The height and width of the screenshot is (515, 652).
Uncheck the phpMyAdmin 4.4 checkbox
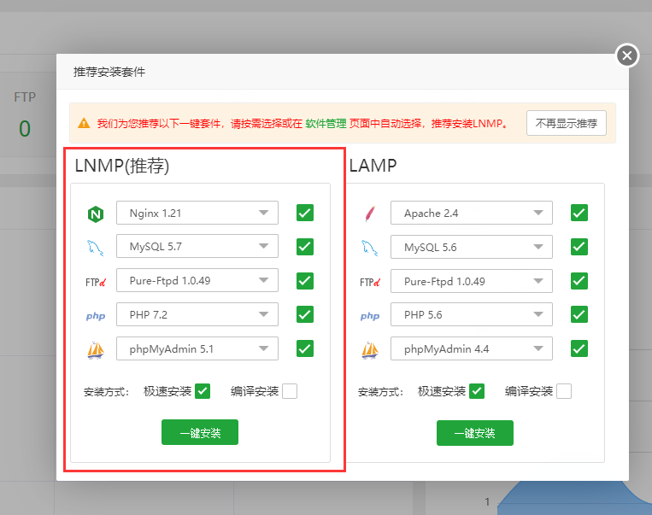point(579,348)
